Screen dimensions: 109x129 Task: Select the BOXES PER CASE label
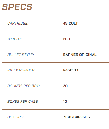click(x=23, y=102)
